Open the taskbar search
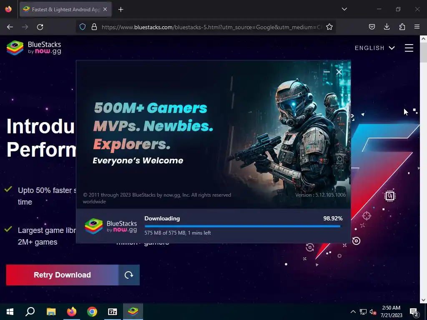The image size is (427, 320). pos(30,312)
